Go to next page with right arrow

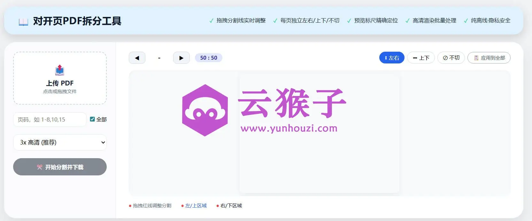(x=181, y=58)
